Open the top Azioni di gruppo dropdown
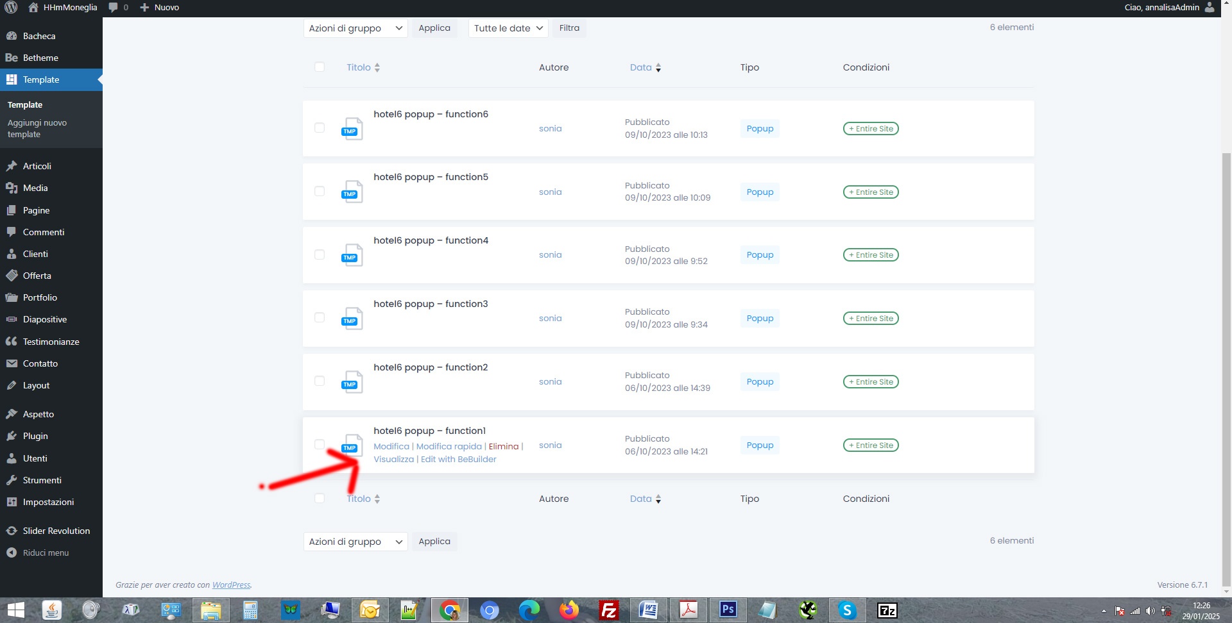The width and height of the screenshot is (1232, 623). (x=355, y=28)
